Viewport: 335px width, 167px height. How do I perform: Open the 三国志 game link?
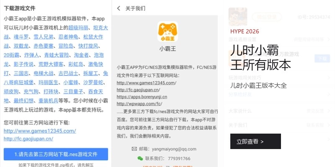click(21, 73)
